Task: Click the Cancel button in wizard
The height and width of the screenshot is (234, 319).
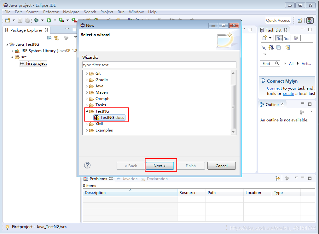Action: (222, 166)
